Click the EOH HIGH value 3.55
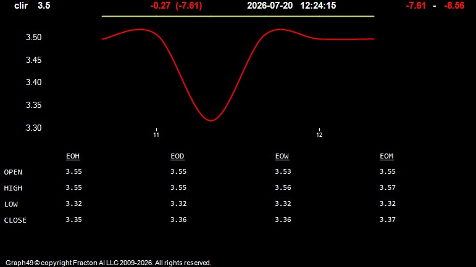This screenshot has height=267, width=476. point(73,187)
